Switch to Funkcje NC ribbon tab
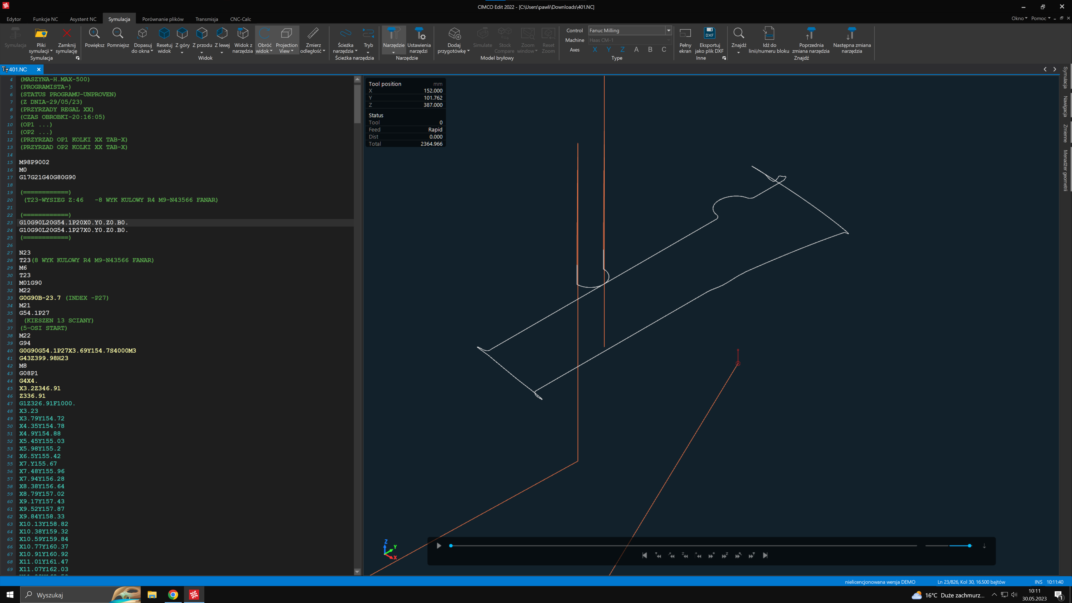Image resolution: width=1072 pixels, height=603 pixels. tap(45, 19)
